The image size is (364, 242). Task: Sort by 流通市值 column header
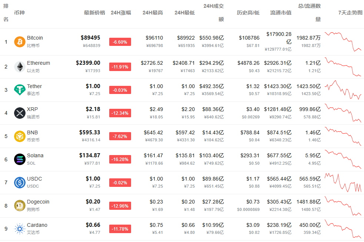click(281, 13)
